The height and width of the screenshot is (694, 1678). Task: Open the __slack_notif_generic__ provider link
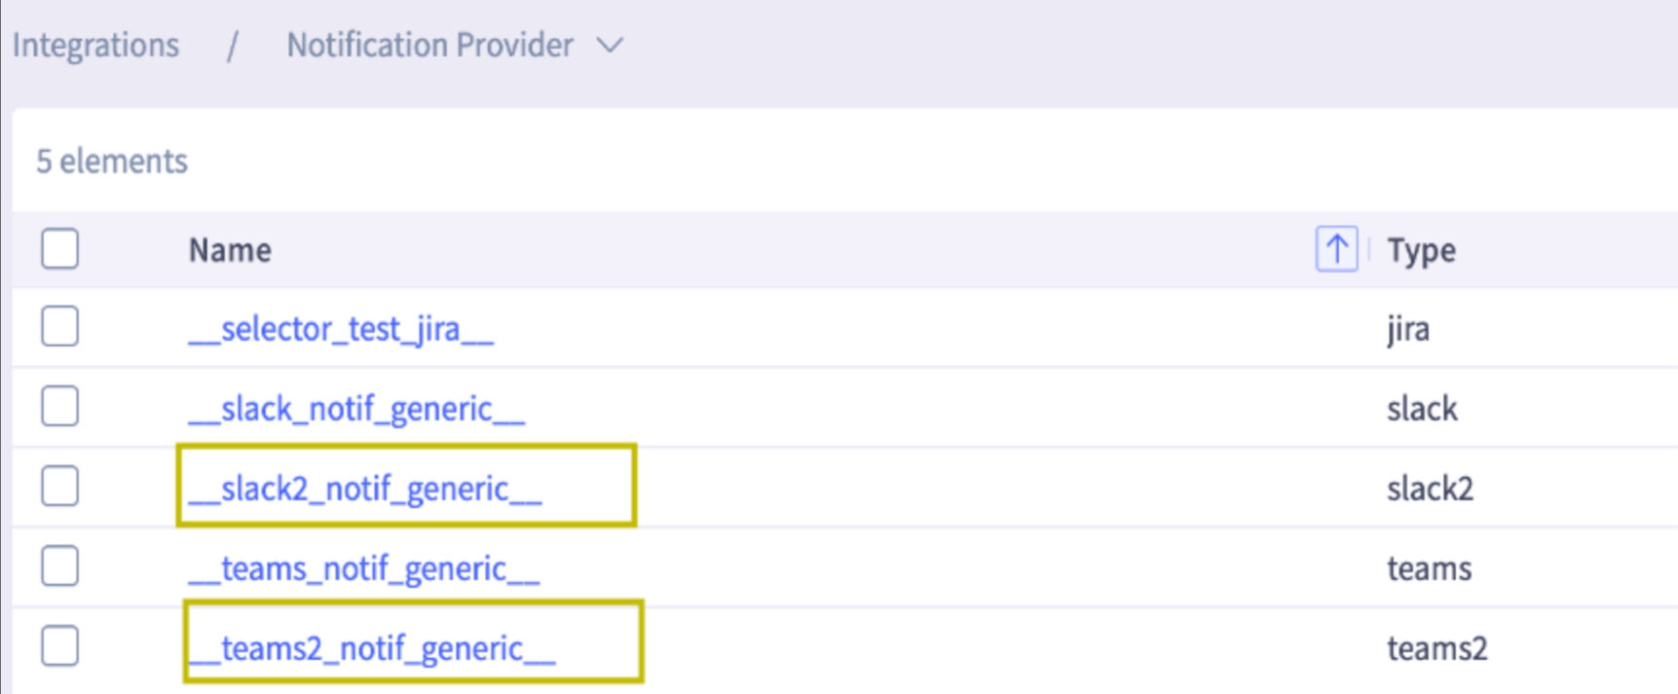(355, 409)
